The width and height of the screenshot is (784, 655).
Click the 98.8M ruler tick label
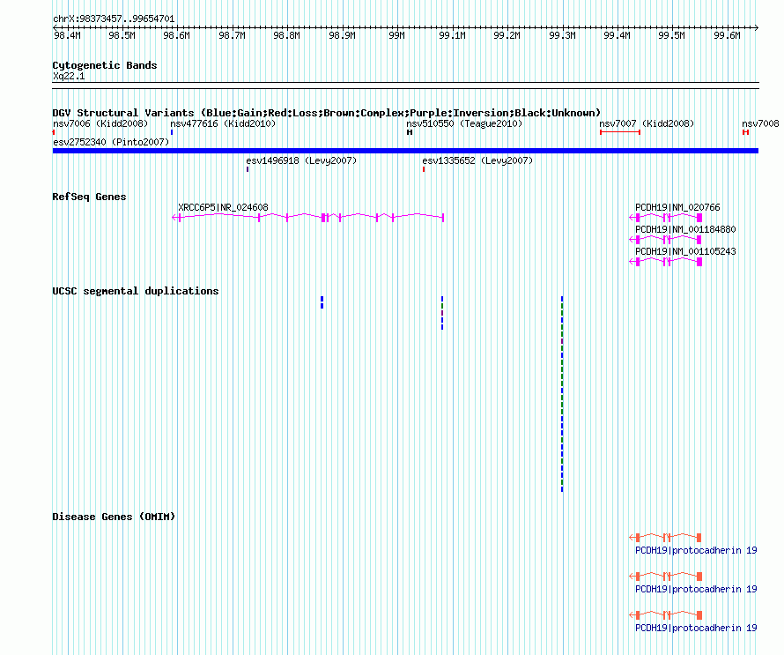click(x=286, y=35)
